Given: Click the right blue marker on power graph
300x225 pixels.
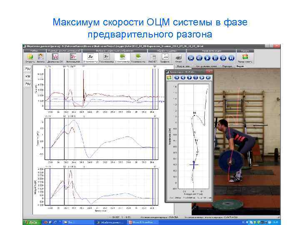Looking at the screenshot, I should pos(153,187).
